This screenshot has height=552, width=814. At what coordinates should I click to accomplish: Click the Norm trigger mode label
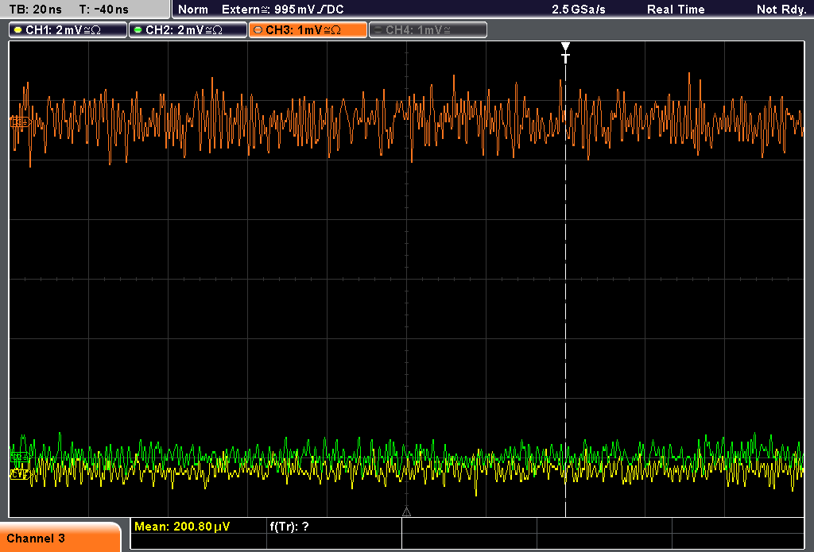[x=192, y=10]
